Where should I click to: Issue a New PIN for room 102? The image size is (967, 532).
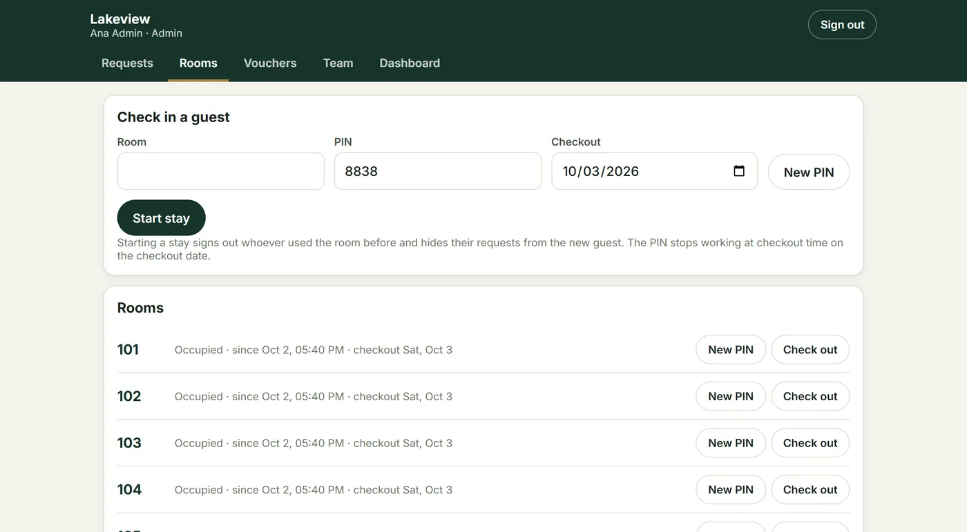coord(731,396)
